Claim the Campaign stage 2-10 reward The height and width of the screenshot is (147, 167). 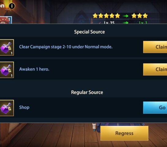click(x=155, y=47)
